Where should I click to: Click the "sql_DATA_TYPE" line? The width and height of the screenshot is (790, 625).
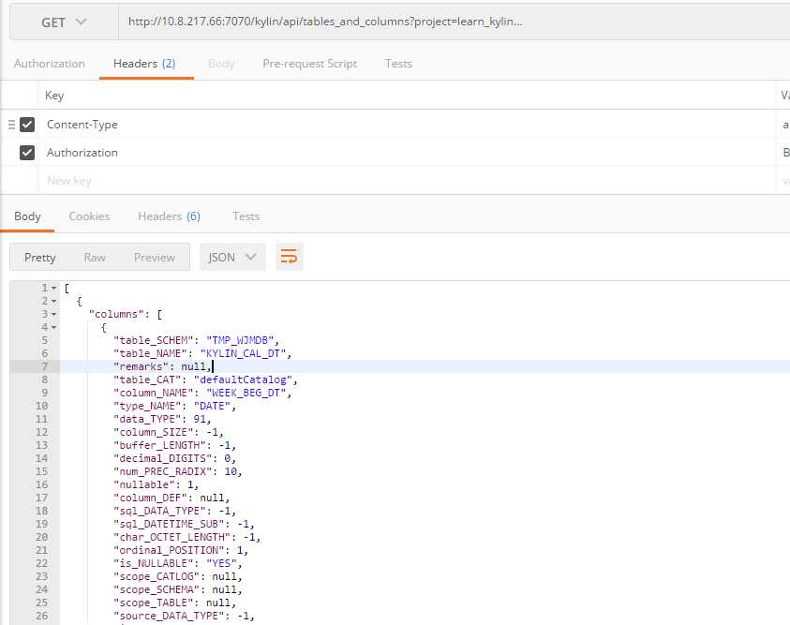[174, 511]
